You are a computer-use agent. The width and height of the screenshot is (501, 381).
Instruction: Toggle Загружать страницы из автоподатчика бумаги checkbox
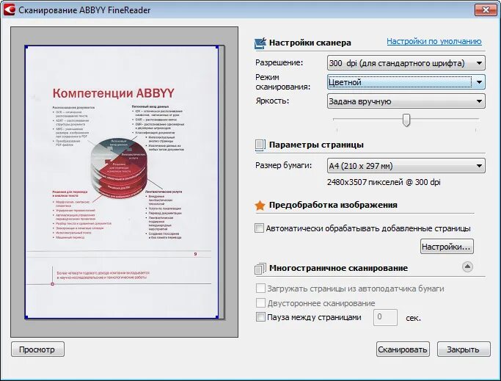click(x=260, y=289)
